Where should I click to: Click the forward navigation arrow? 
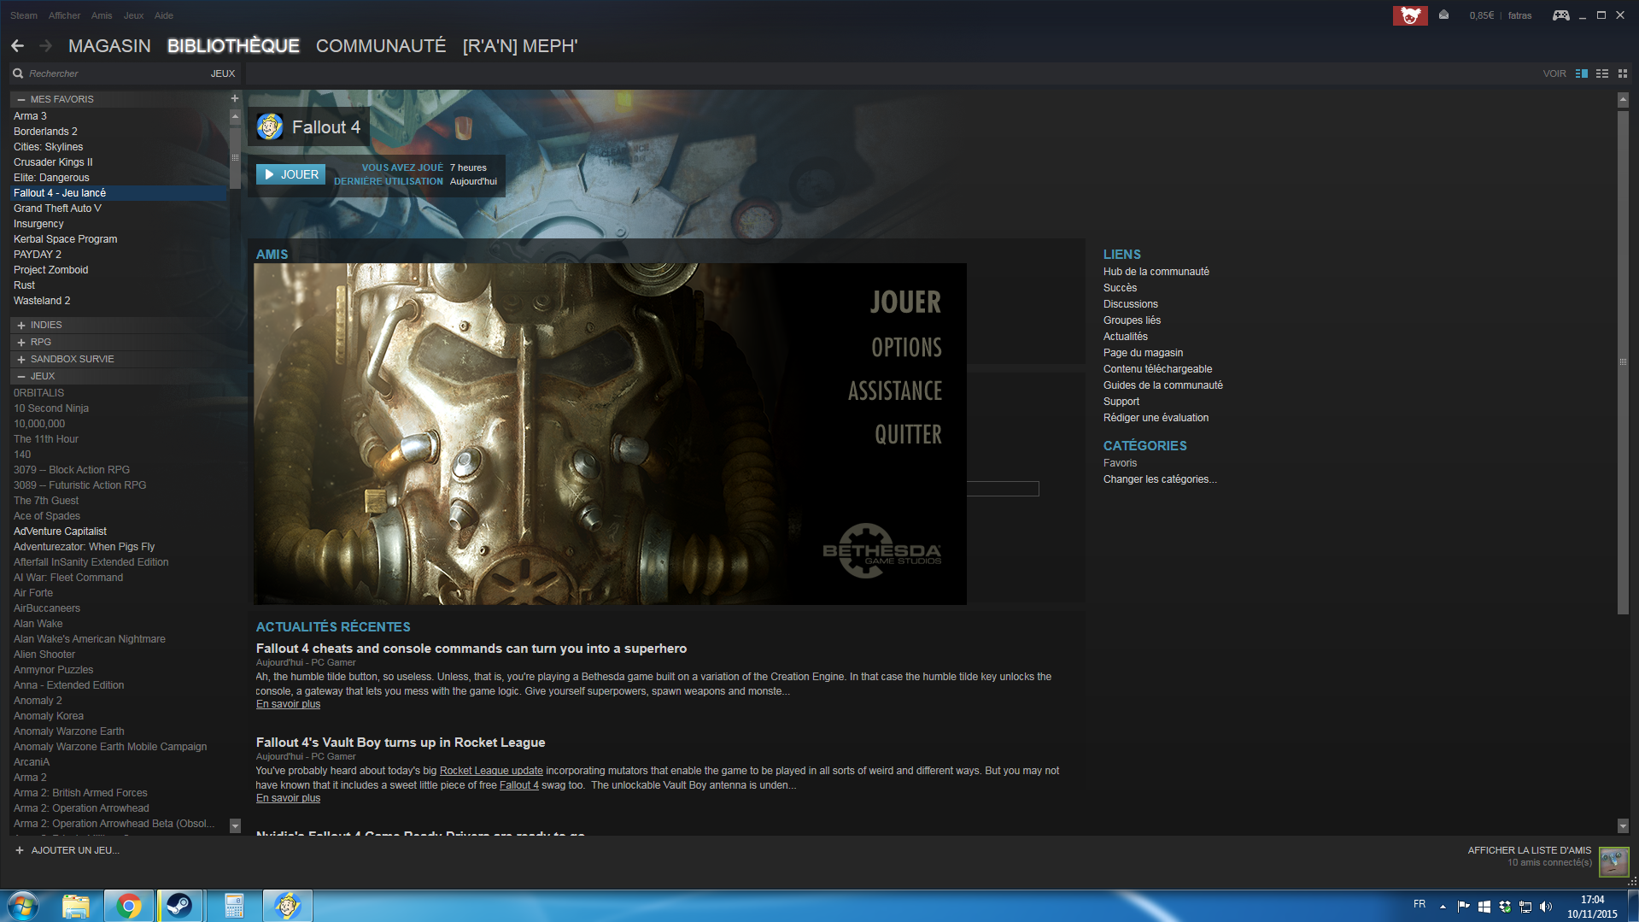[46, 46]
